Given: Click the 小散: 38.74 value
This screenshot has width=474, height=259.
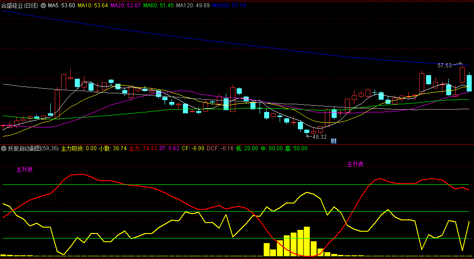Looking at the screenshot, I should coord(113,148).
